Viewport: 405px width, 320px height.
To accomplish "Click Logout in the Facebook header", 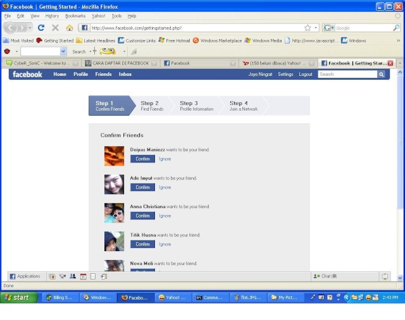I will point(306,75).
